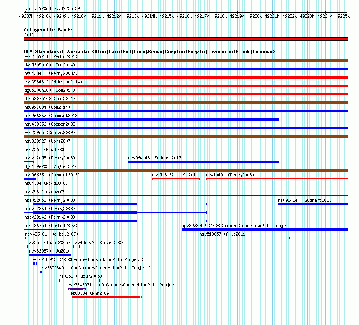The image size is (359, 325).
Task: Open esv3584802 (Mokhtar2014) variant label
Action: coord(53,82)
